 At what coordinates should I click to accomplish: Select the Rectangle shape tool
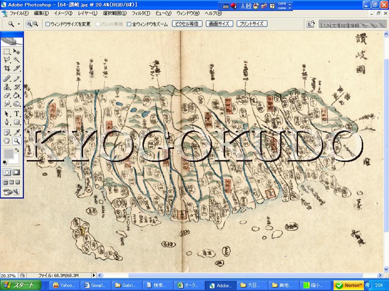[16, 122]
